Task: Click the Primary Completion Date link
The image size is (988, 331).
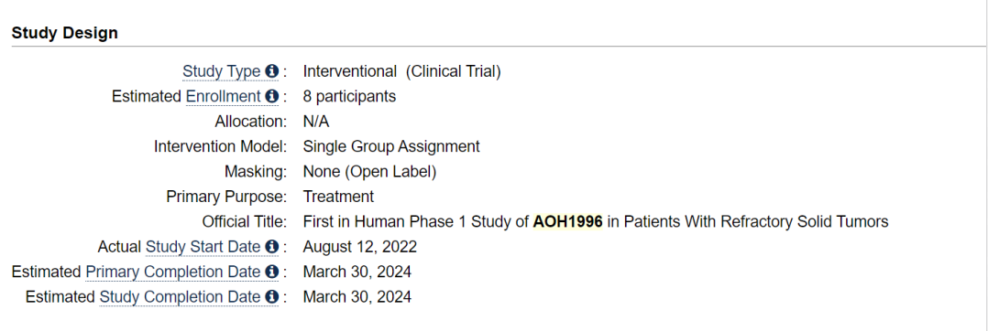Action: (x=173, y=272)
